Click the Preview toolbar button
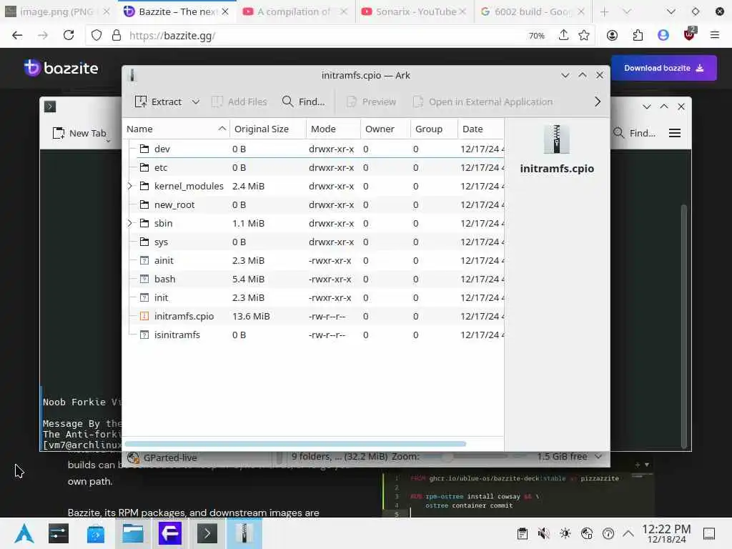732x549 pixels. pos(372,102)
